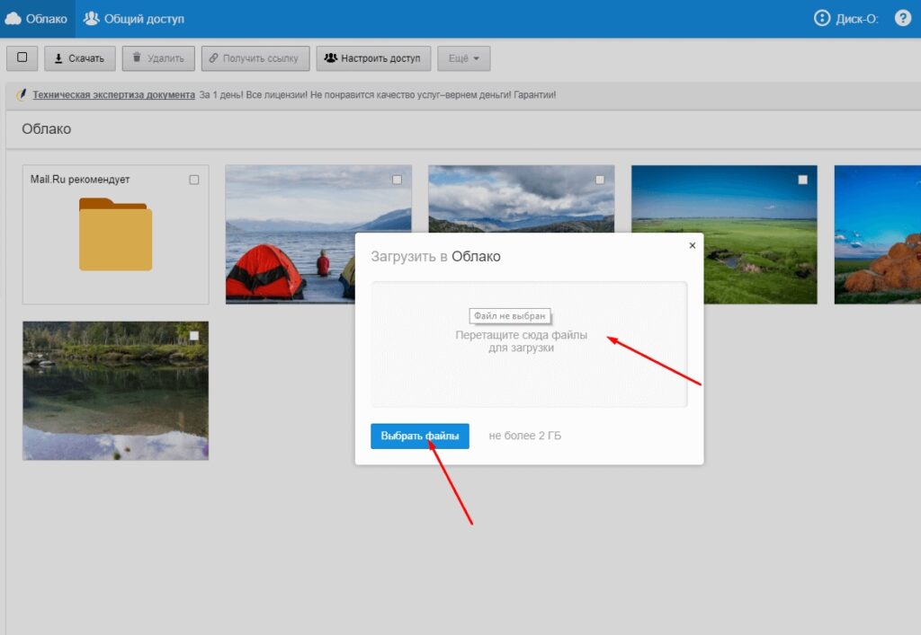921x635 pixels.
Task: Check the Mail.Ru рекомендует folder checkbox
Action: [x=194, y=180]
